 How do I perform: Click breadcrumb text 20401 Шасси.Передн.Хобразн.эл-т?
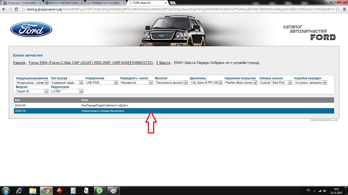coord(216,63)
